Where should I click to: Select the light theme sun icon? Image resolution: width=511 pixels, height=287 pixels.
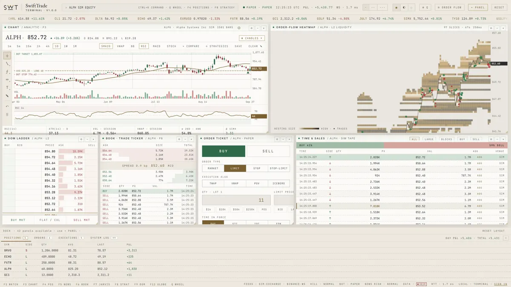(396, 8)
